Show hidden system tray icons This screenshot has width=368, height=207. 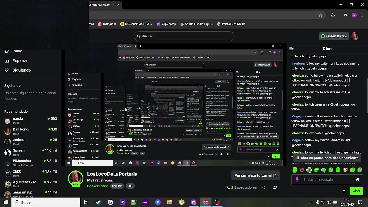(312, 202)
